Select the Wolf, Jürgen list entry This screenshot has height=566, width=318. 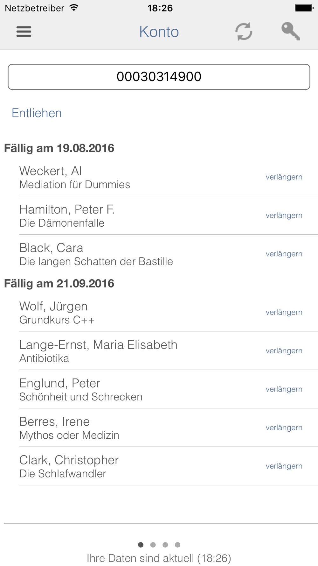95,313
